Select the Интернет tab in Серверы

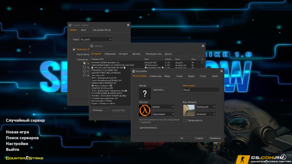coord(96,54)
